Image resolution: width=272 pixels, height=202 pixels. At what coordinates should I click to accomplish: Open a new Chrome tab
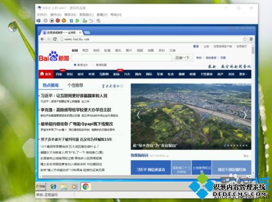click(87, 33)
